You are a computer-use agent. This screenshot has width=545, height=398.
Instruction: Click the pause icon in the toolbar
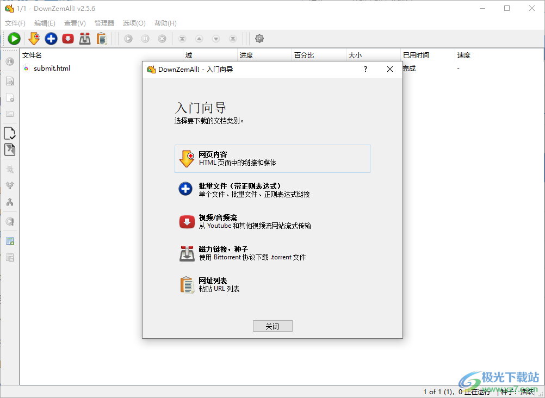[x=145, y=39]
